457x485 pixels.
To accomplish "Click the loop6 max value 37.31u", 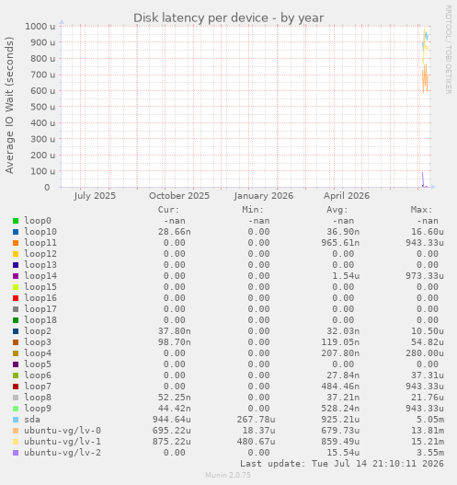I will click(x=428, y=375).
